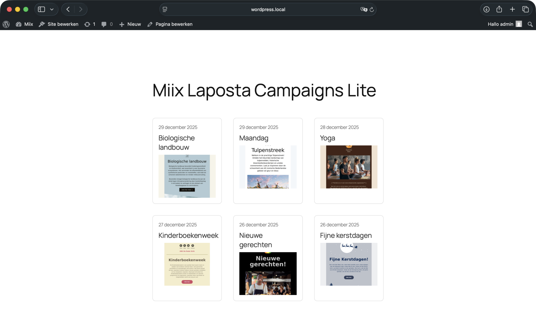Open the translate icon in the address bar

coord(363,9)
